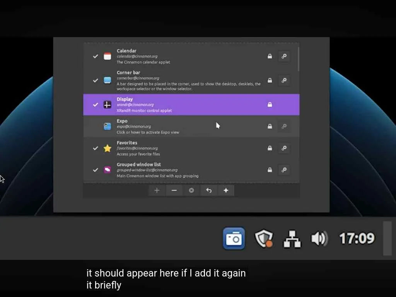396x297 pixels.
Task: Add selected applet with plus button
Action: tap(157, 190)
